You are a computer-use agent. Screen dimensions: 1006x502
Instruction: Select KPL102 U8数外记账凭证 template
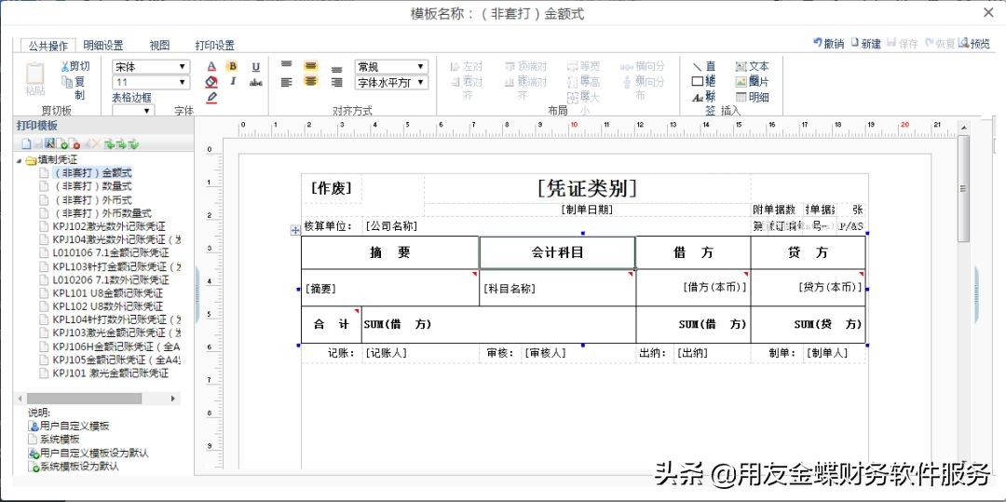tap(108, 306)
